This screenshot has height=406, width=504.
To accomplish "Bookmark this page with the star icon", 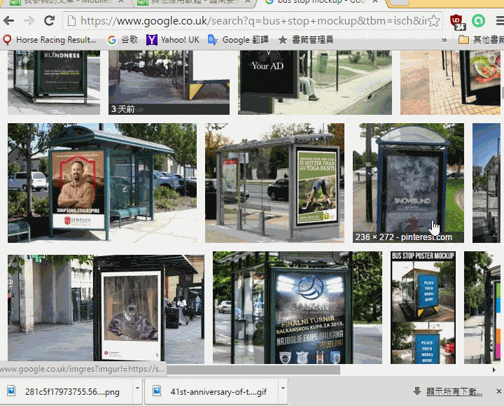I will click(433, 21).
